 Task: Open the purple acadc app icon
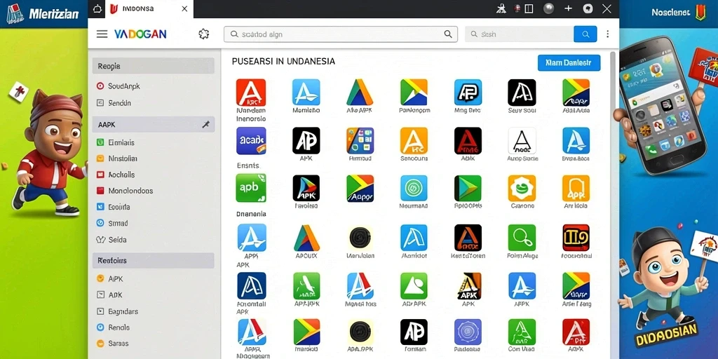[251, 140]
